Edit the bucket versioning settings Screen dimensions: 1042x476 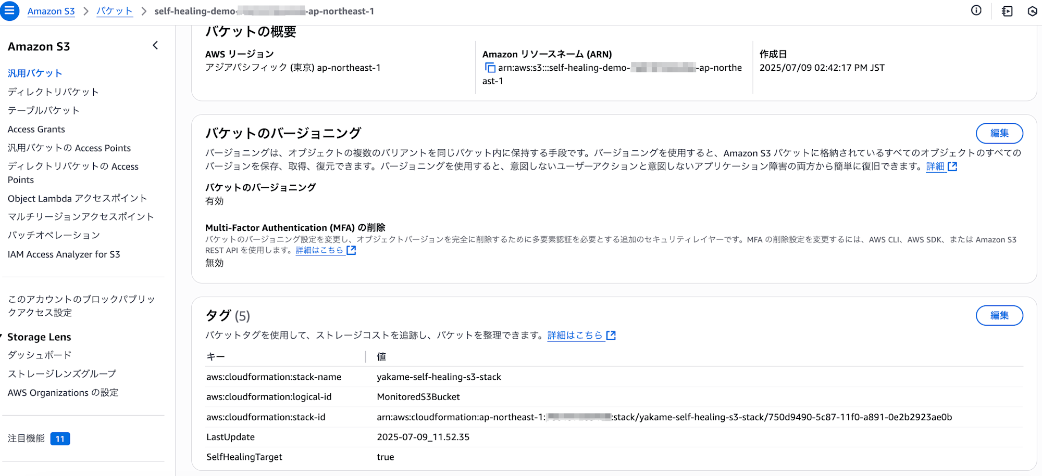click(999, 133)
